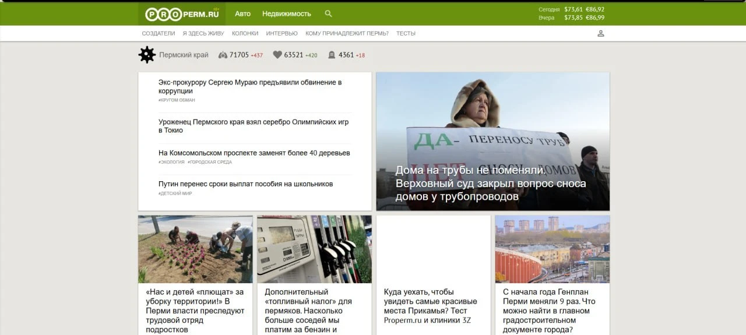Click the Вчера currency label
The image size is (746, 335).
click(x=547, y=17)
